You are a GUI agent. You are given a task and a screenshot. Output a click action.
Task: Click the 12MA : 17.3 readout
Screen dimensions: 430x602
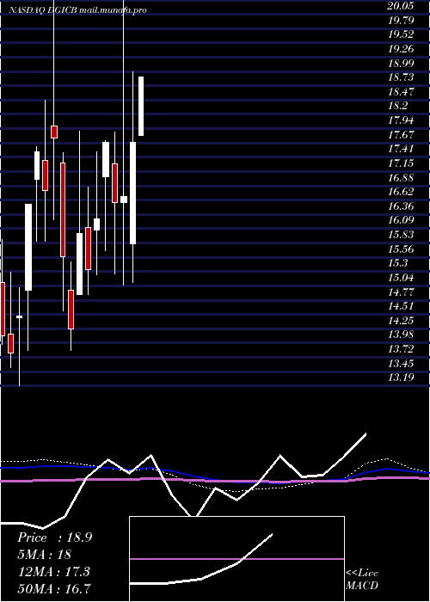(53, 572)
